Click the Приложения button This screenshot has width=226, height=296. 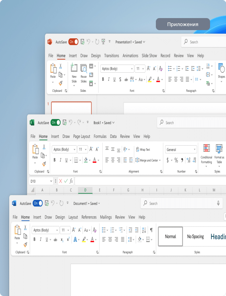tap(183, 24)
